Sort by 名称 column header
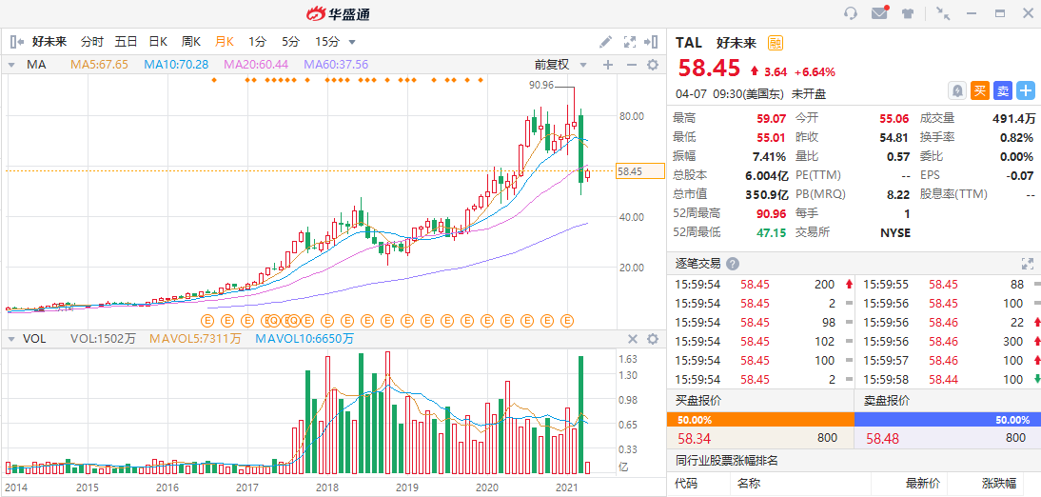The width and height of the screenshot is (1041, 497). (x=748, y=483)
